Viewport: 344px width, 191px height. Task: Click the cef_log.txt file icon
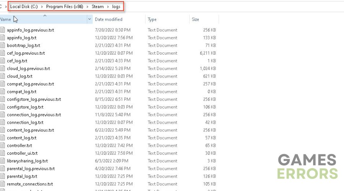[x=2, y=60]
